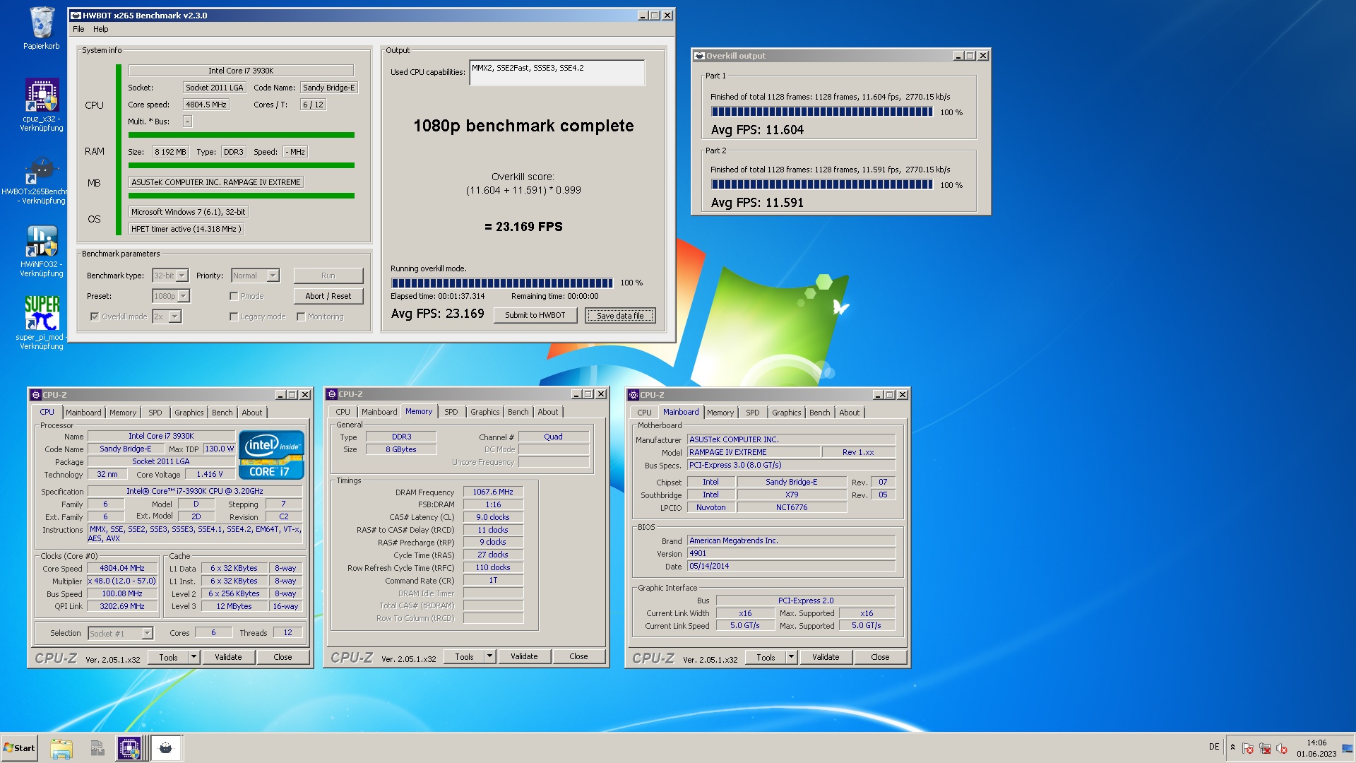Image resolution: width=1356 pixels, height=763 pixels.
Task: Toggle the Monitoring checkbox
Action: (301, 317)
